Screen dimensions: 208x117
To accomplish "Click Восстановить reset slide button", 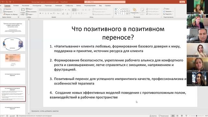I will 31,12.
